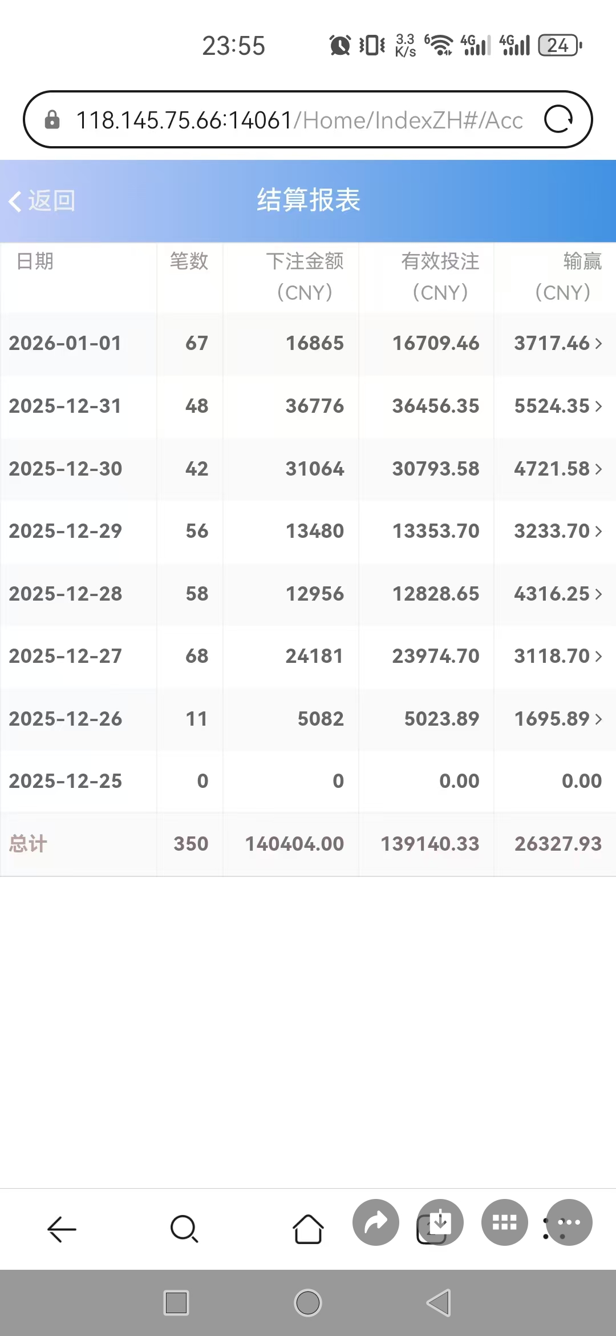Open details chevron for 2025-12-29
This screenshot has width=616, height=1336.
click(x=598, y=531)
